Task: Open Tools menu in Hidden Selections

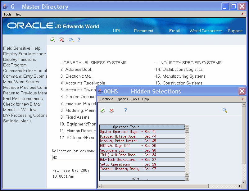Action: 135,99
